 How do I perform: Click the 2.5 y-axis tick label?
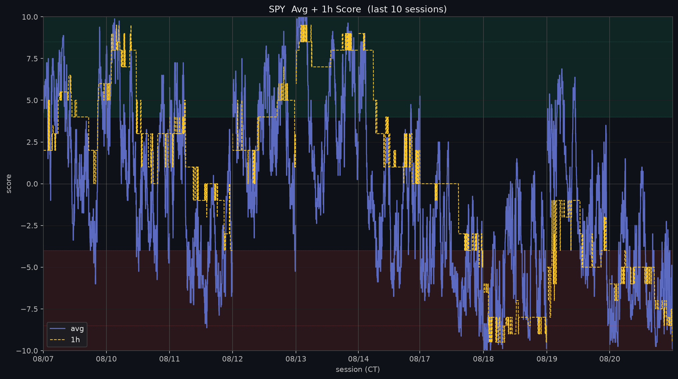pos(32,142)
